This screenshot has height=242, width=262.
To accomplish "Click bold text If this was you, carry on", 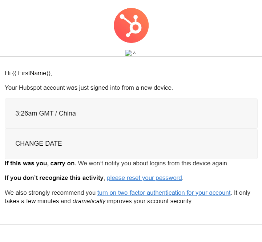I will pos(40,163).
